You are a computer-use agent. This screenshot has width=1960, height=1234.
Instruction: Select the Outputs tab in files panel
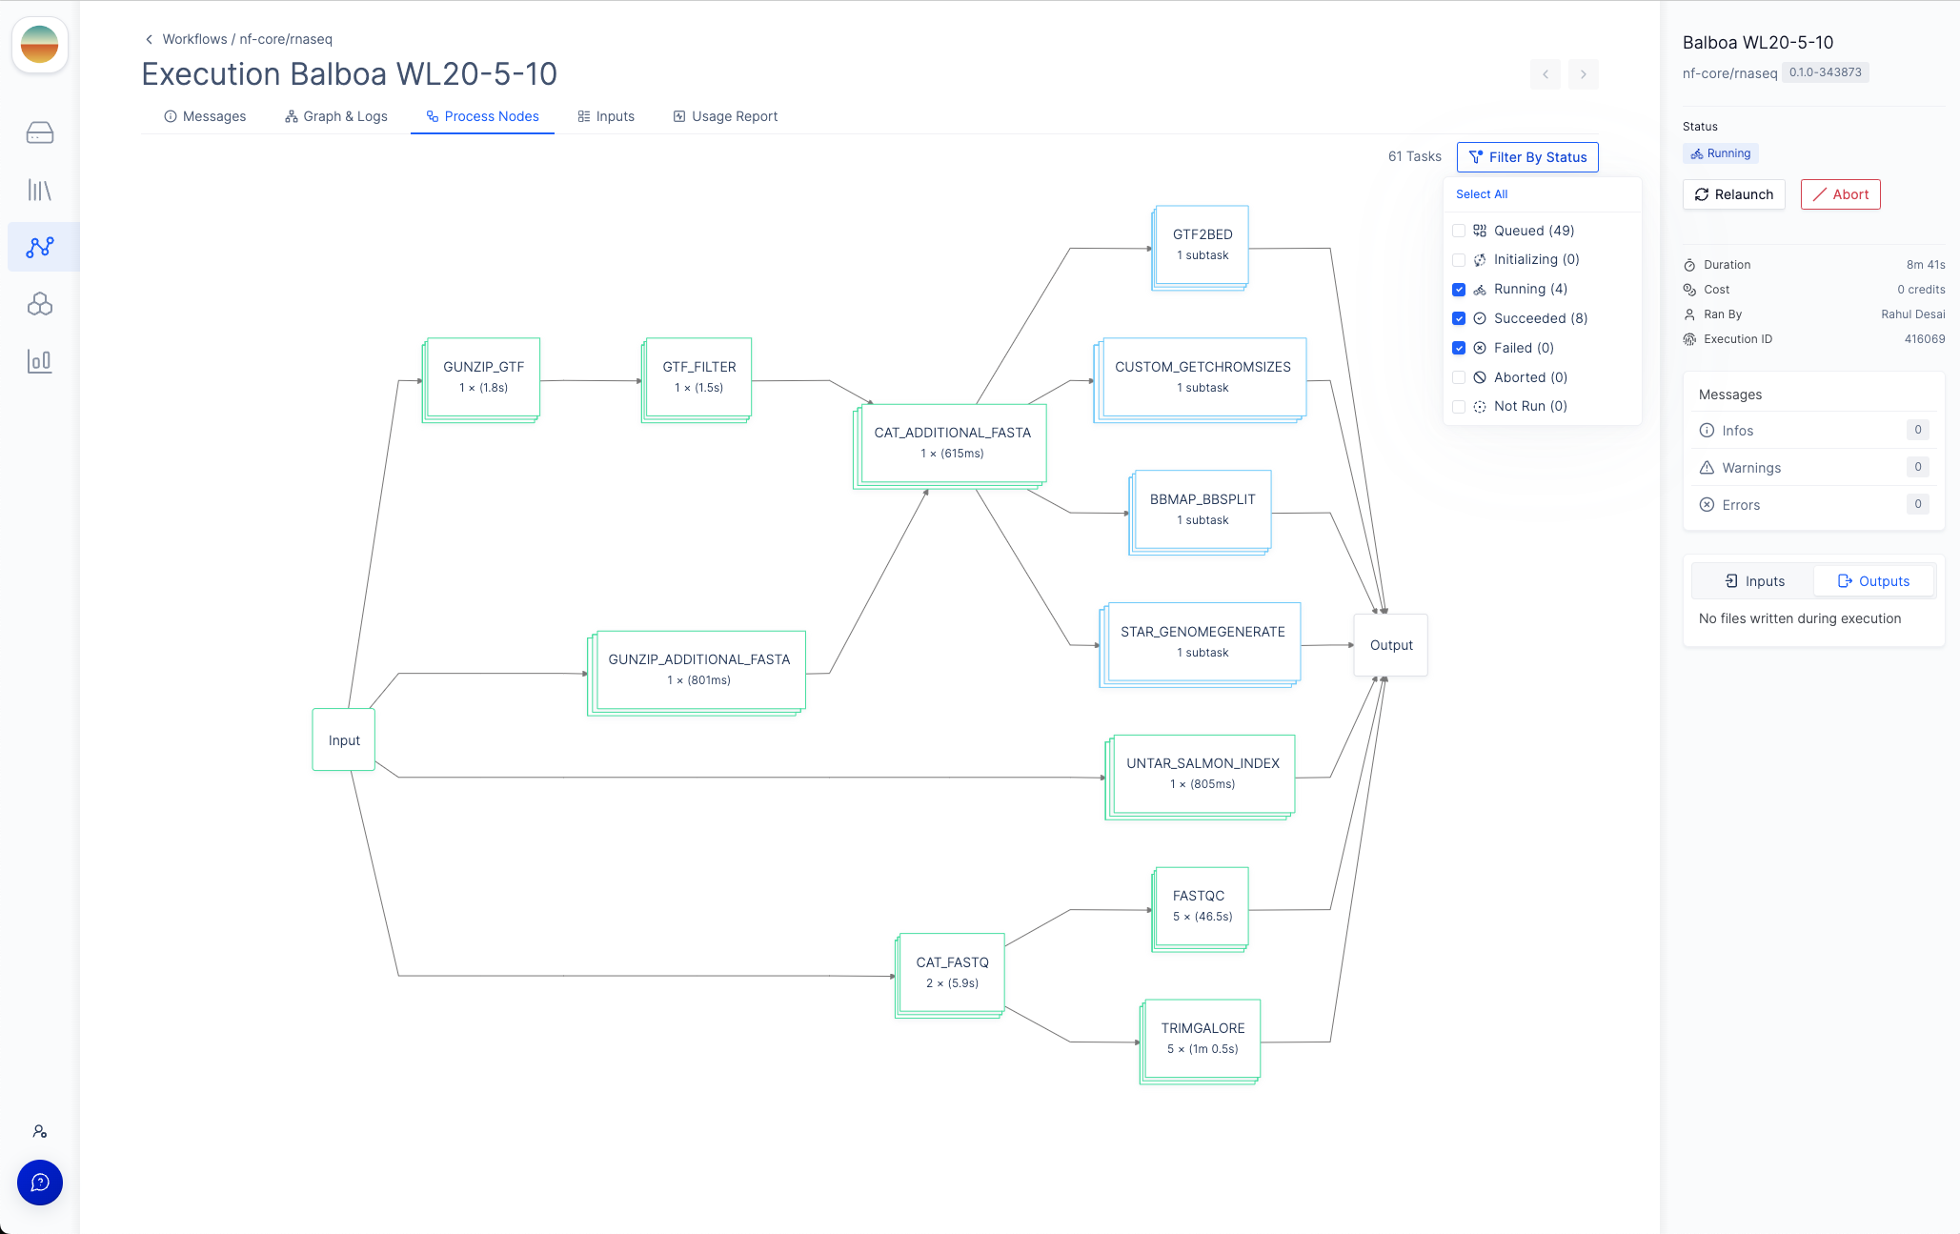pyautogui.click(x=1873, y=581)
